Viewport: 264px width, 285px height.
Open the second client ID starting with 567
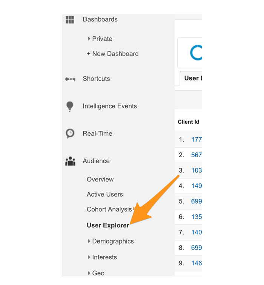(196, 155)
